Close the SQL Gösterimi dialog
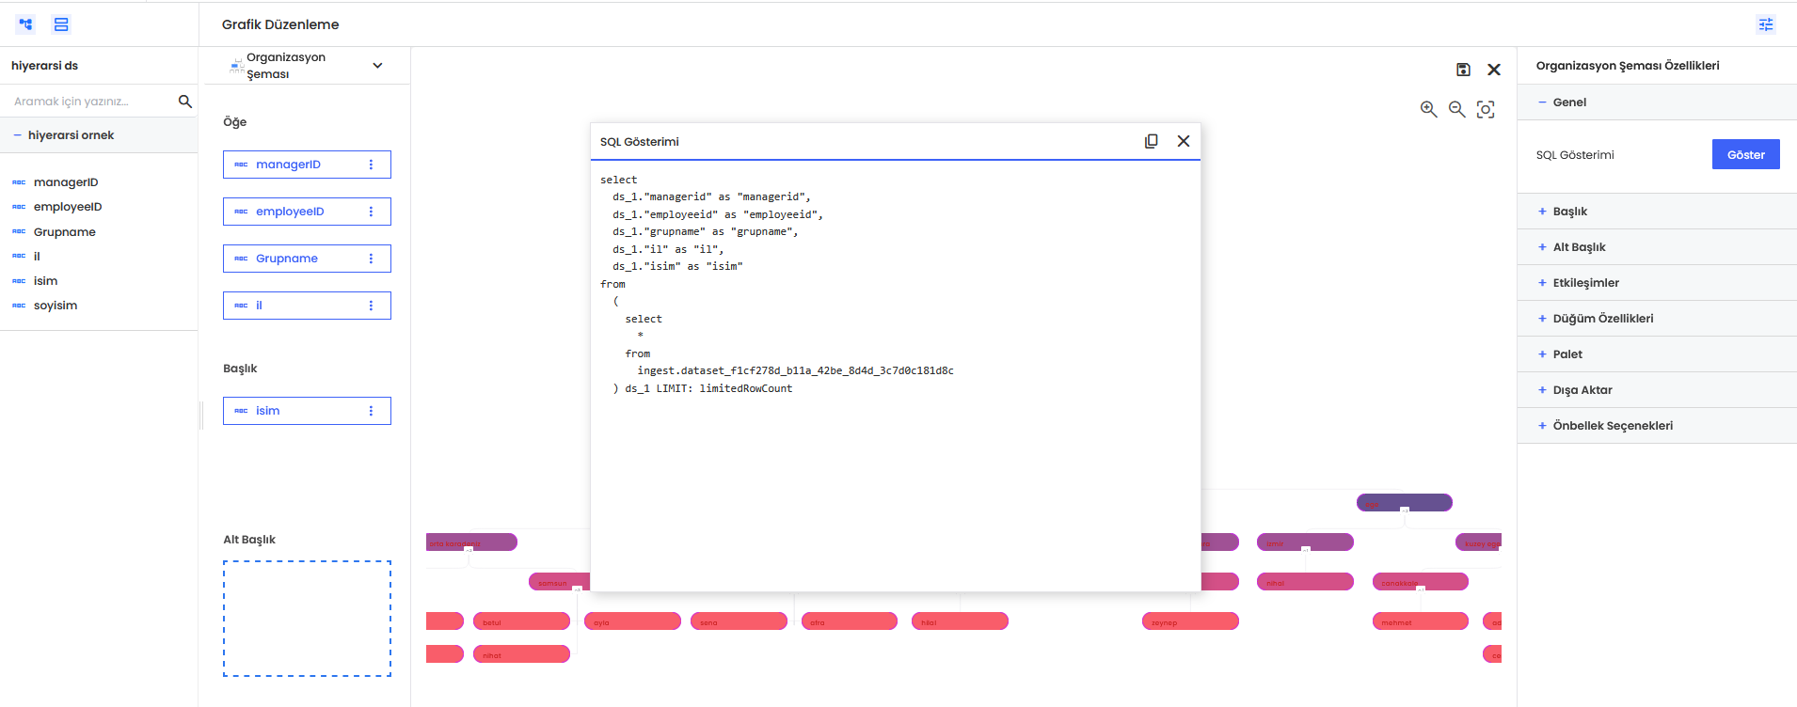 1184,141
